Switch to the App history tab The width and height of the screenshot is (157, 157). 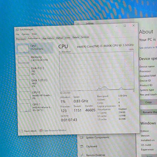[x=48, y=38]
